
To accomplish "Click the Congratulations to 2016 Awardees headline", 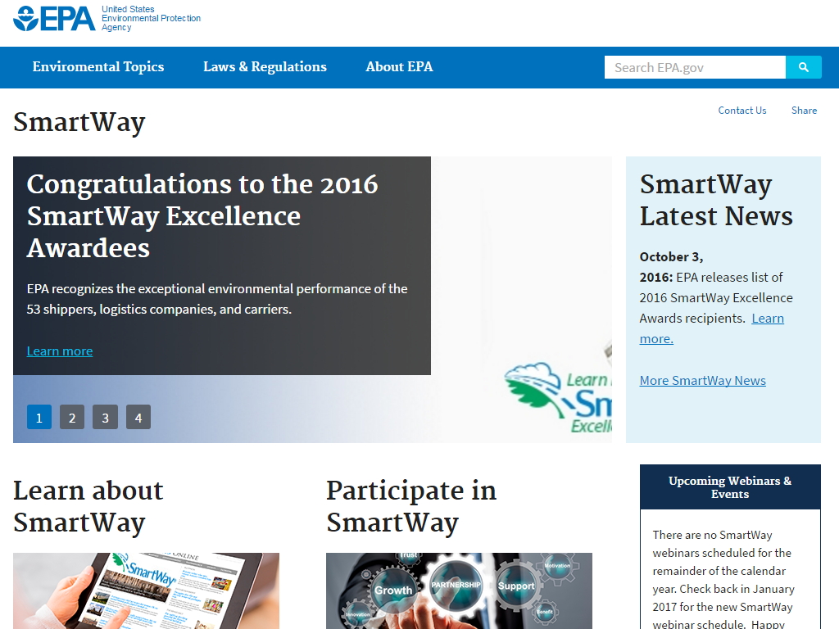I will point(202,215).
